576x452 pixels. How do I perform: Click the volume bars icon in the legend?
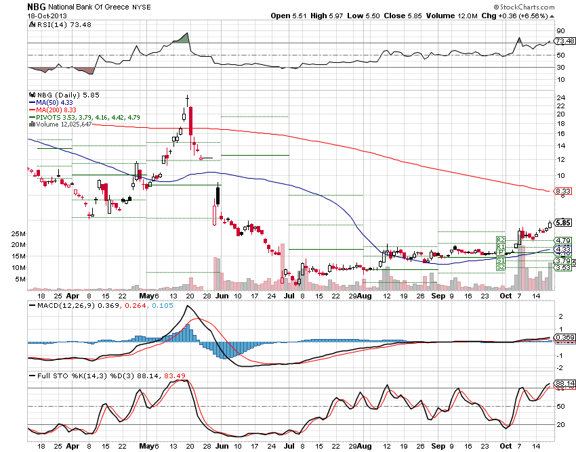33,125
